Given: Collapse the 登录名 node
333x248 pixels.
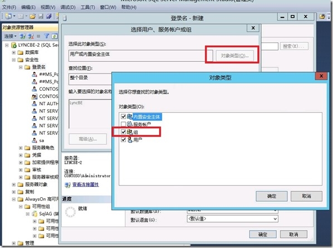Looking at the screenshot, I should (x=21, y=67).
